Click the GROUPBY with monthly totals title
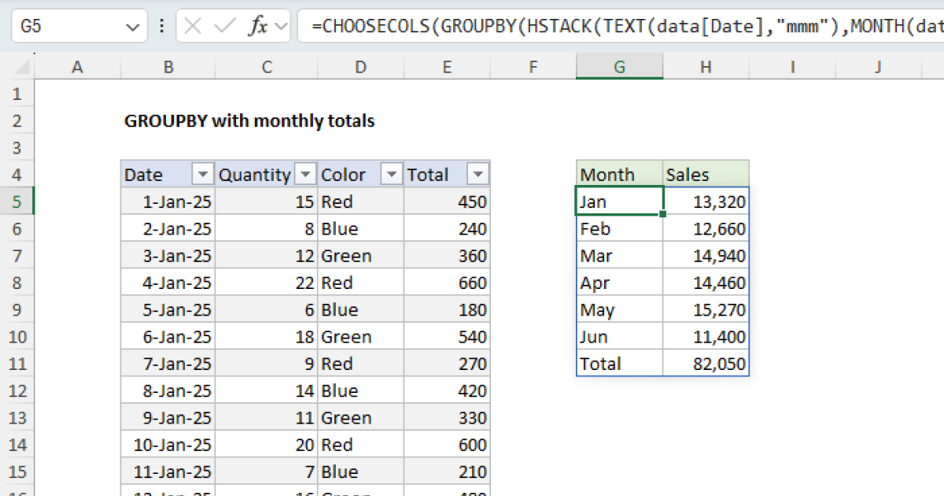The width and height of the screenshot is (944, 496). [249, 120]
